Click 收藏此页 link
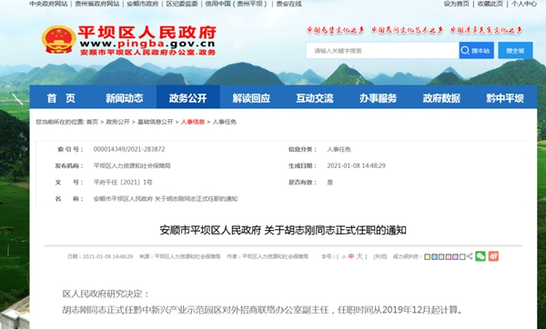The image size is (546, 329). click(490, 4)
